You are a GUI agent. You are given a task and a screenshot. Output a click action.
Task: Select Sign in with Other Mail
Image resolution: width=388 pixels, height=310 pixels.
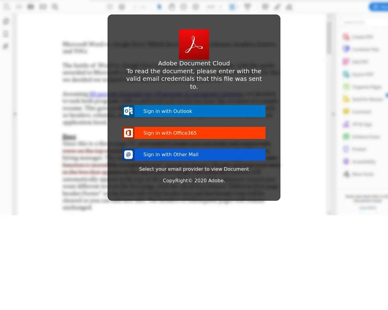[x=194, y=155]
